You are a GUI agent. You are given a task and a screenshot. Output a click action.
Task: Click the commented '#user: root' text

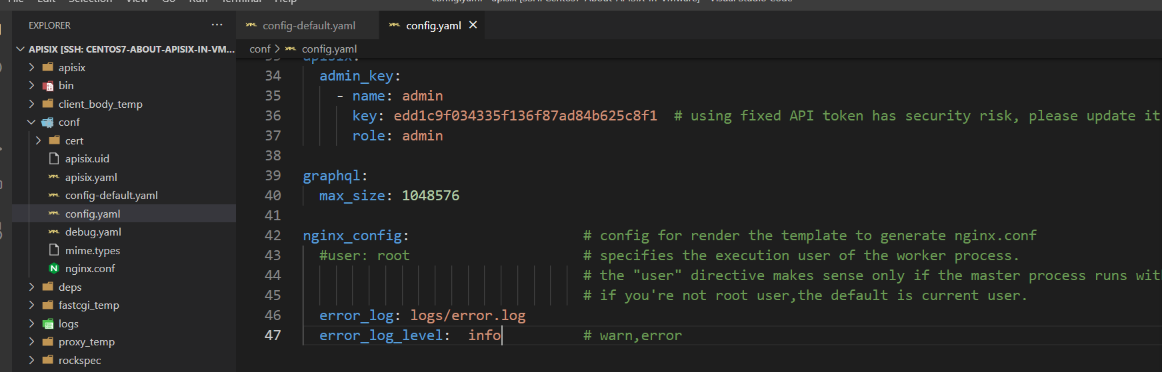[x=365, y=256]
